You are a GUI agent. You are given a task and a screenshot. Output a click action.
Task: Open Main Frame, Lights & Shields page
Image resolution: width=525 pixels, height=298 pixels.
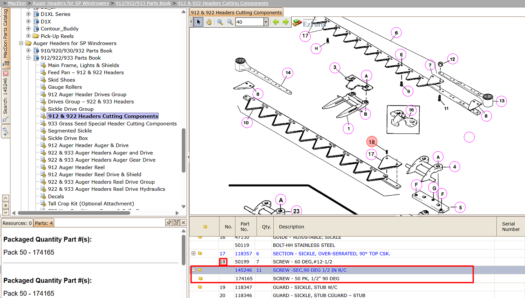click(83, 65)
